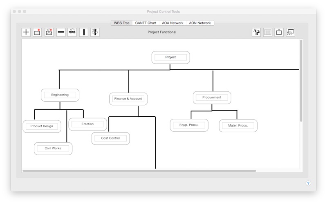Select the Project root node
The image size is (327, 204).
tap(170, 57)
